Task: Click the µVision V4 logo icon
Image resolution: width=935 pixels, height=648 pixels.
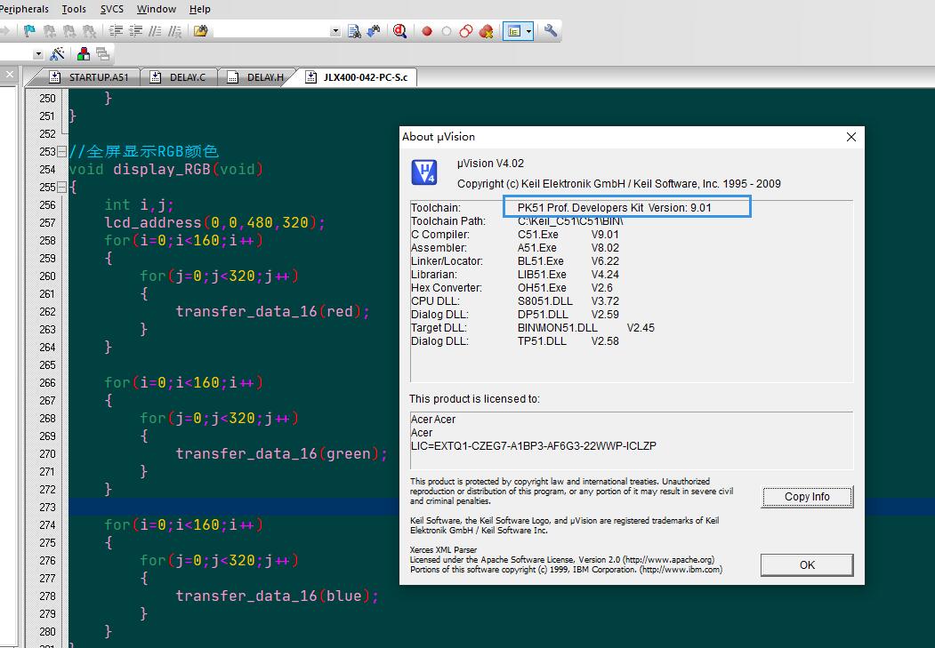Action: (x=424, y=172)
